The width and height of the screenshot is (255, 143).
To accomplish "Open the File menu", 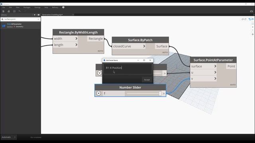I will [x=4, y=8].
